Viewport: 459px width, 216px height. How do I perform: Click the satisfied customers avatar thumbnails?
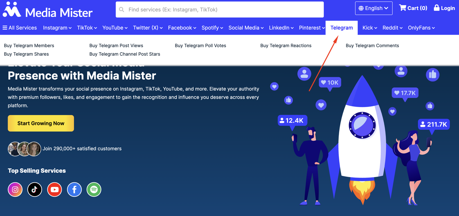[x=24, y=149]
